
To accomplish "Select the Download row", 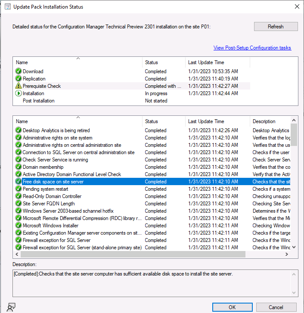I will click(x=132, y=71).
